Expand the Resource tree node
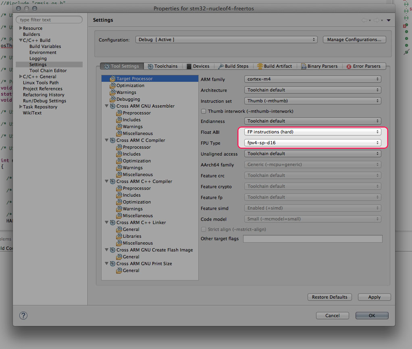 21,28
